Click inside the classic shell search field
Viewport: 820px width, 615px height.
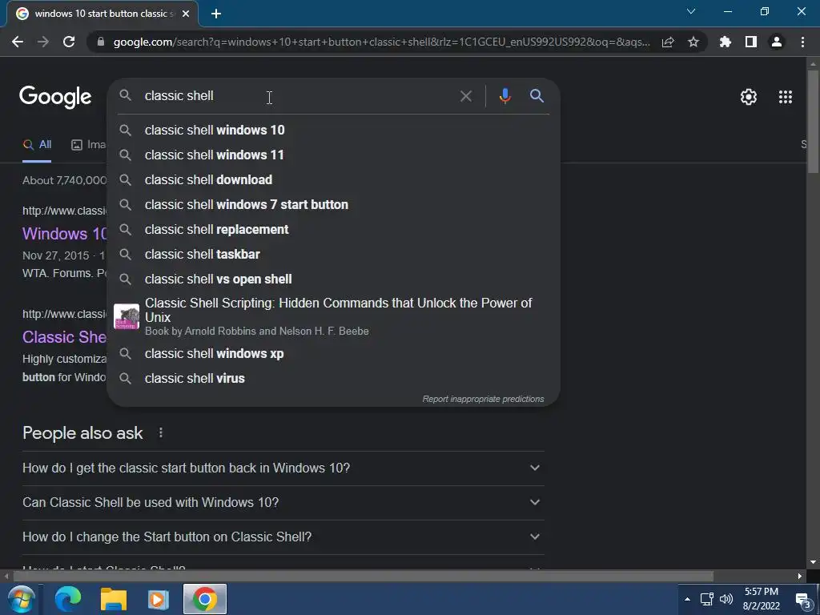pyautogui.click(x=298, y=96)
